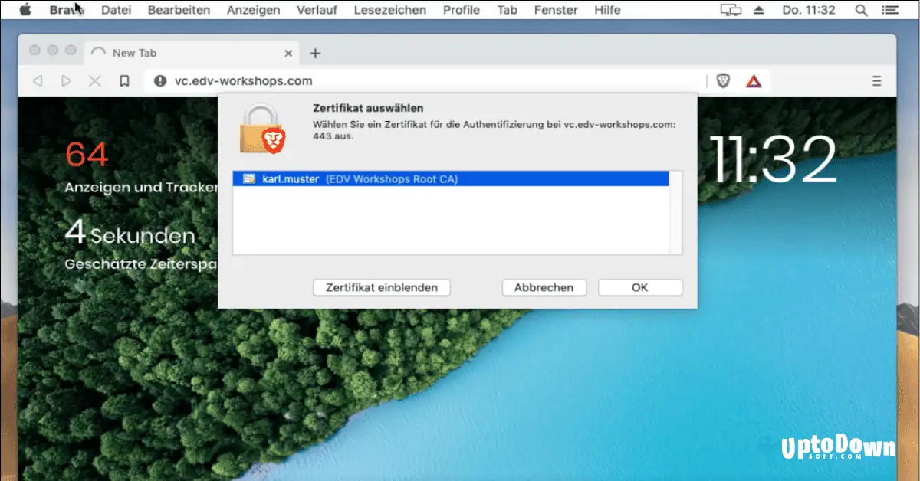Viewport: 920px width, 481px height.
Task: Open the browser hamburger menu
Action: [x=876, y=80]
